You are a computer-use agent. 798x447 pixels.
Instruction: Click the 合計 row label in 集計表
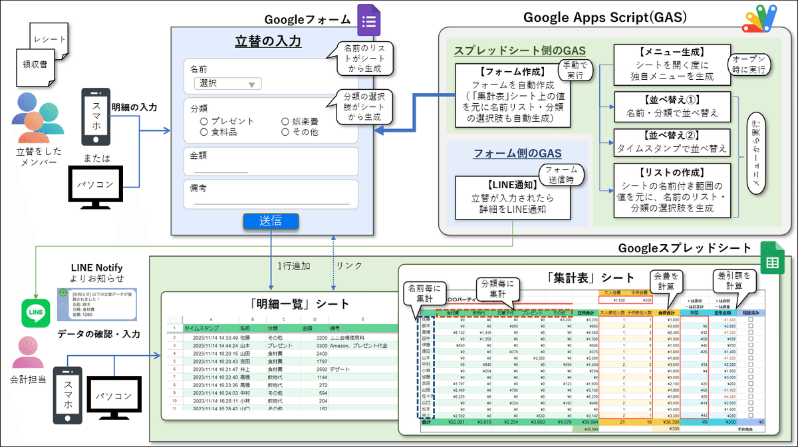coord(426,422)
